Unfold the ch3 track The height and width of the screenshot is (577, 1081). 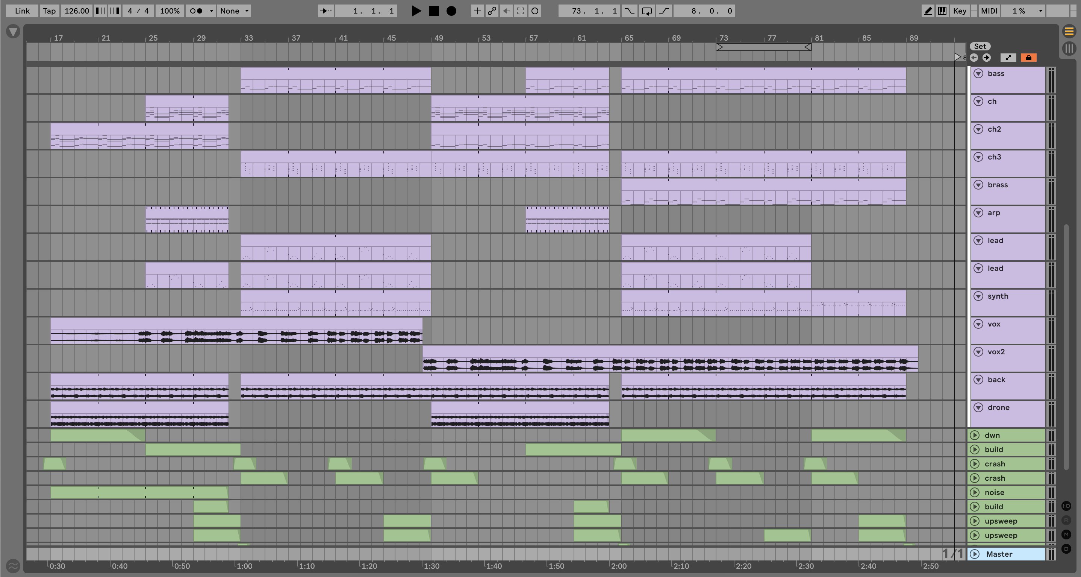[x=978, y=157]
